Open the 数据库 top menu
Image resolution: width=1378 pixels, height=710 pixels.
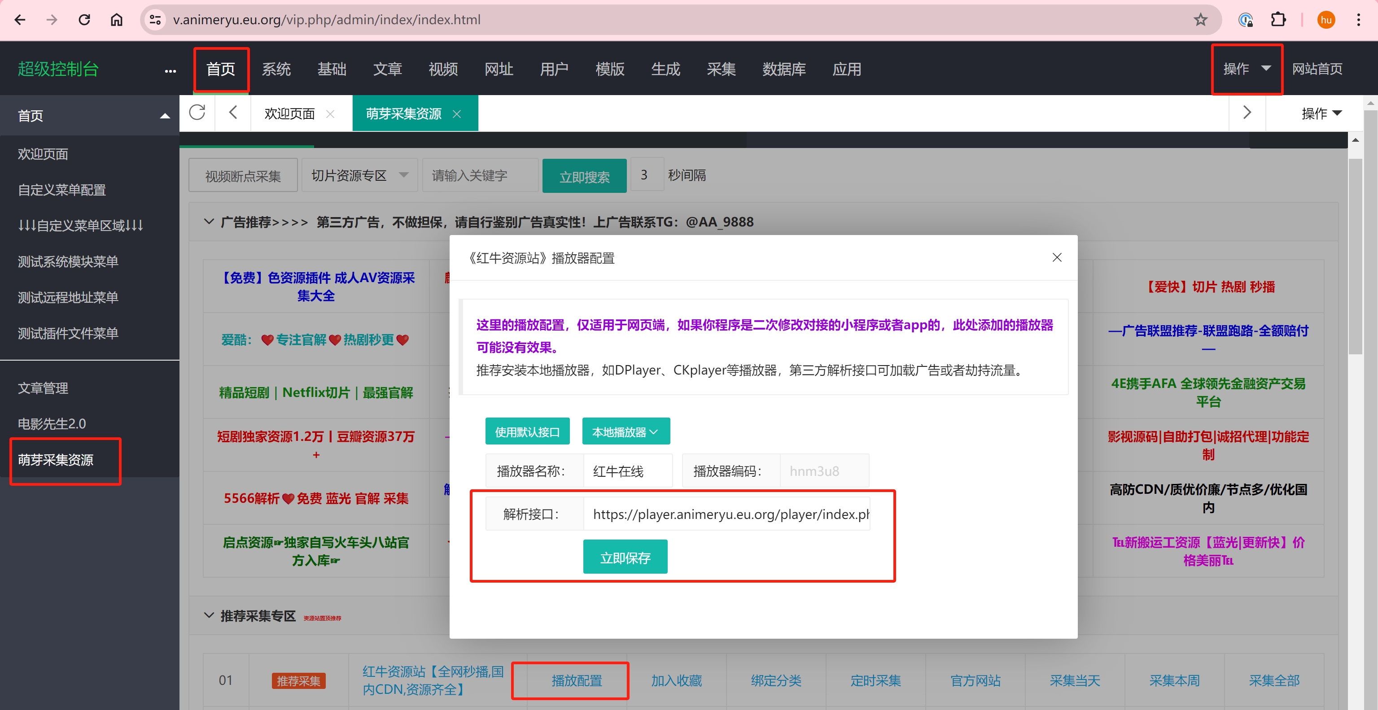tap(784, 69)
